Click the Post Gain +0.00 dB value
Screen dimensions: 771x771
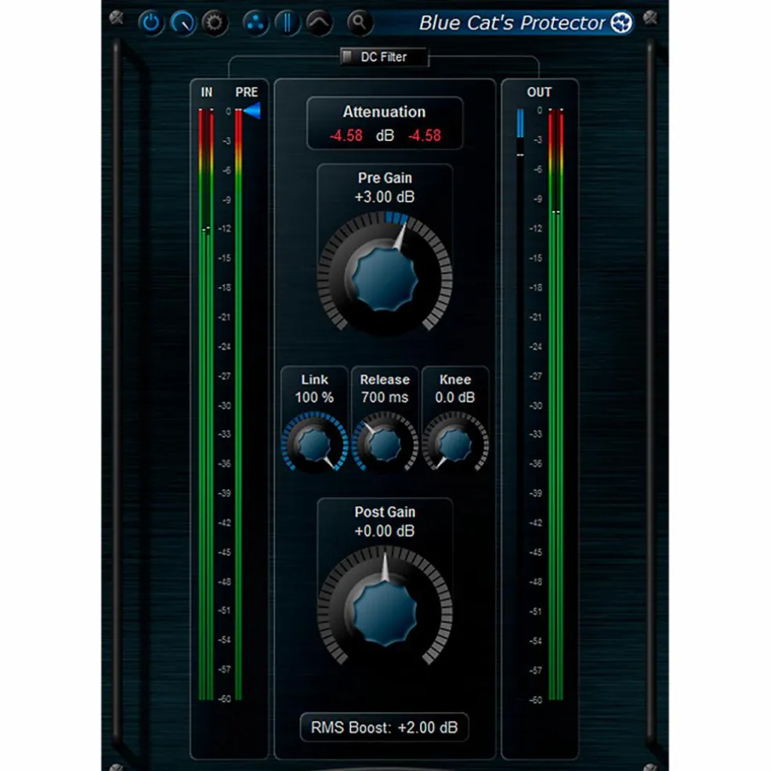click(385, 531)
